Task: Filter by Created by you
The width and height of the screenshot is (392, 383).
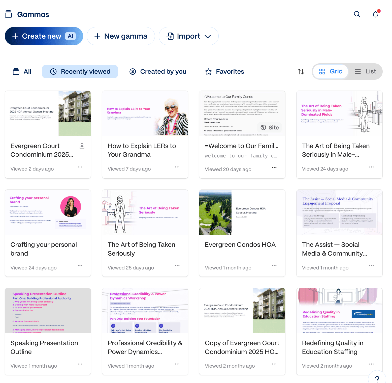Action: 158,71
